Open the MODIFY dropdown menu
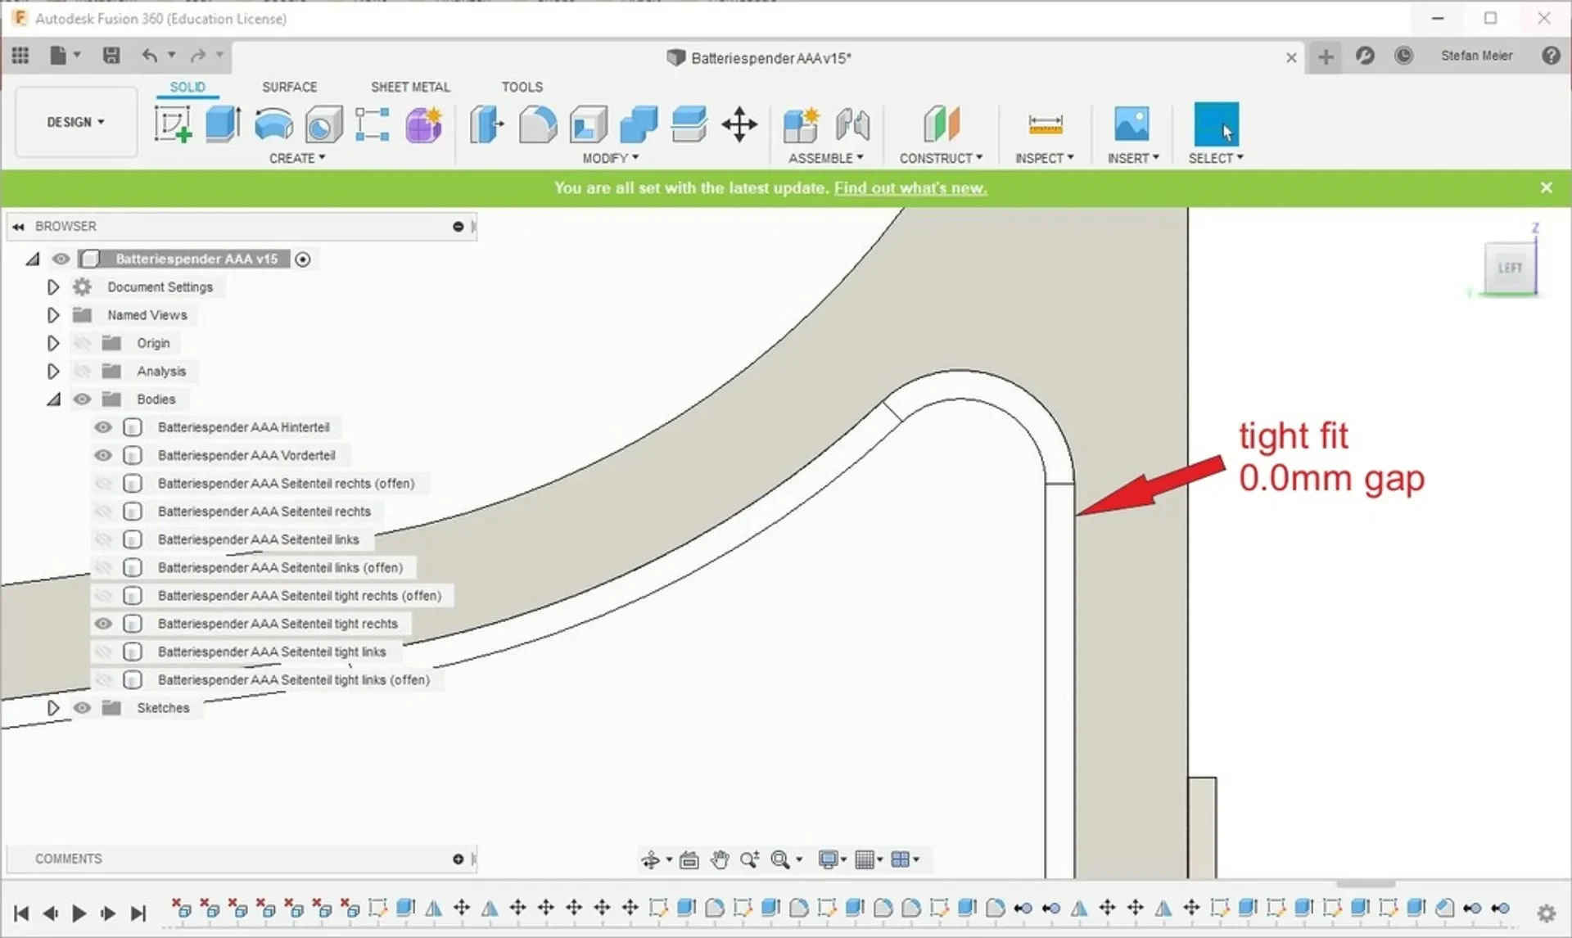 pos(611,158)
